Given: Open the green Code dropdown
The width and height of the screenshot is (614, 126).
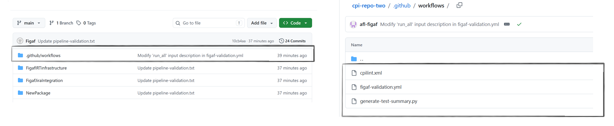Looking at the screenshot, I should 295,23.
